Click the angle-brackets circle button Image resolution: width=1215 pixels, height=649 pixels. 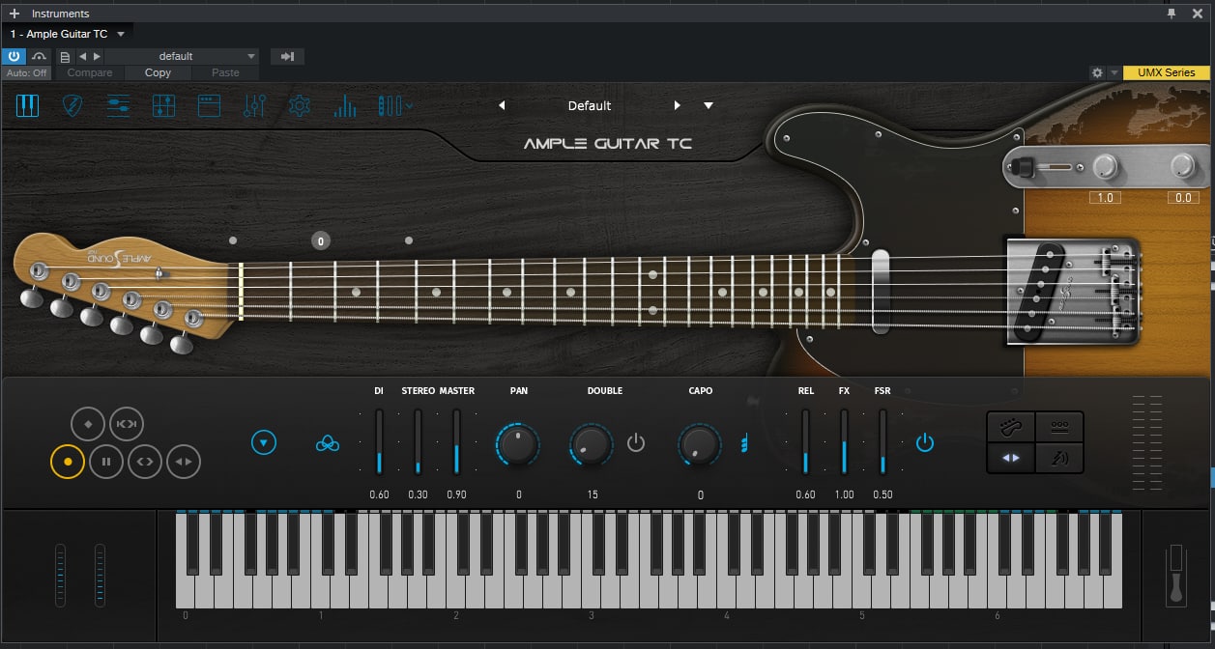[x=145, y=462]
